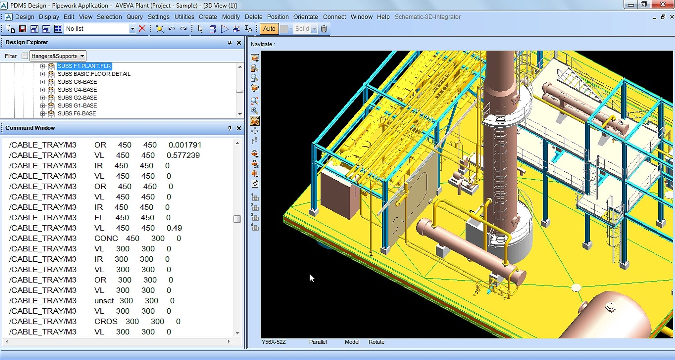675x360 pixels.
Task: Click the four-way pan arrows icon
Action: (x=255, y=131)
